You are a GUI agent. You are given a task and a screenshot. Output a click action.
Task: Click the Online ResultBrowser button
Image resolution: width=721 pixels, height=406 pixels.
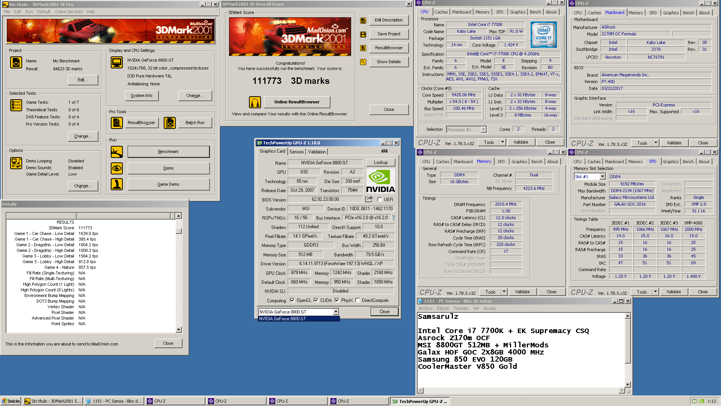click(297, 102)
